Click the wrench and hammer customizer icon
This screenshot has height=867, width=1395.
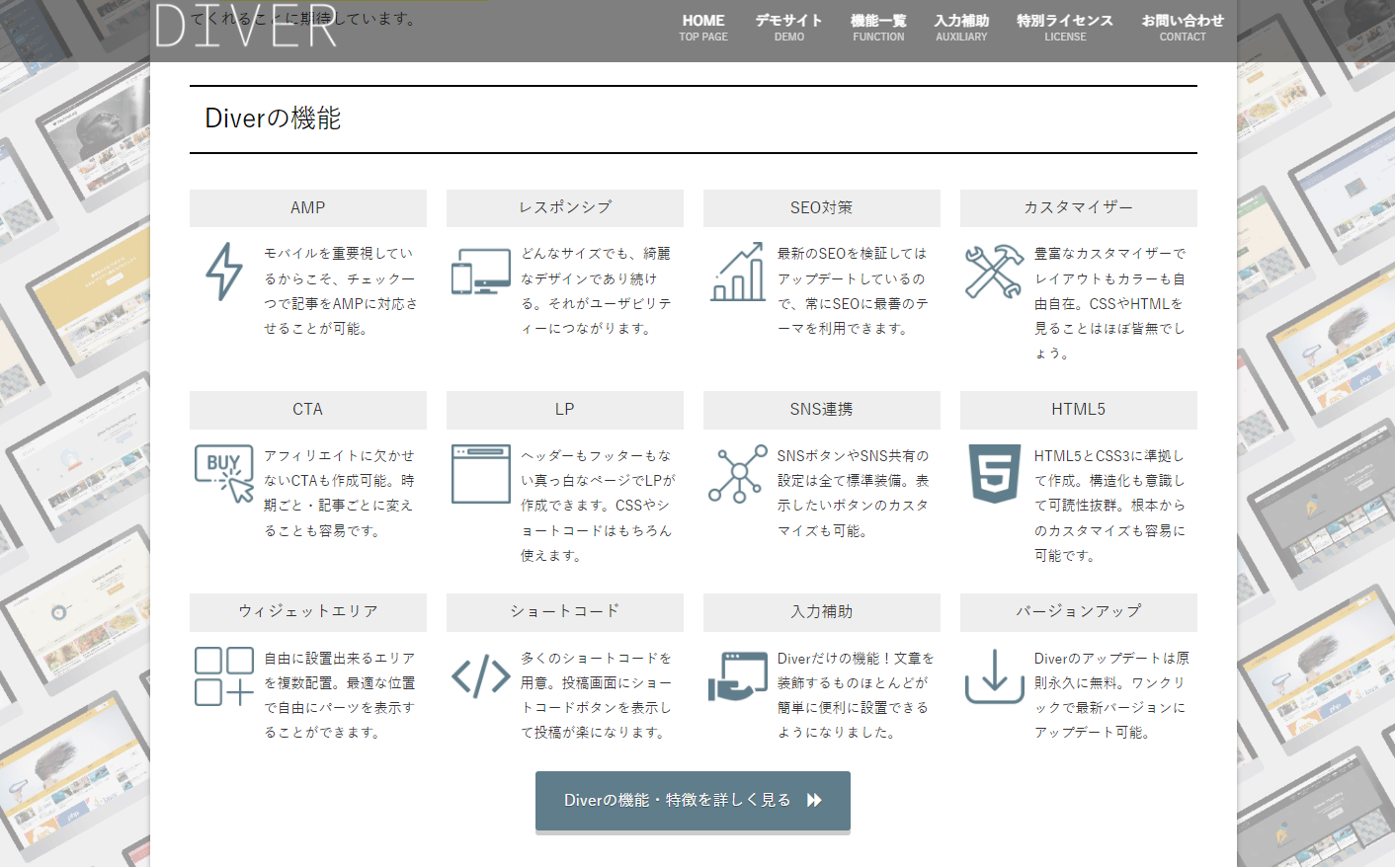[995, 272]
